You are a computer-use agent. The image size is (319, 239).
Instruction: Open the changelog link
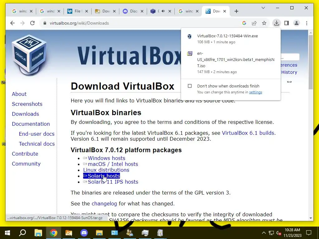point(104,204)
